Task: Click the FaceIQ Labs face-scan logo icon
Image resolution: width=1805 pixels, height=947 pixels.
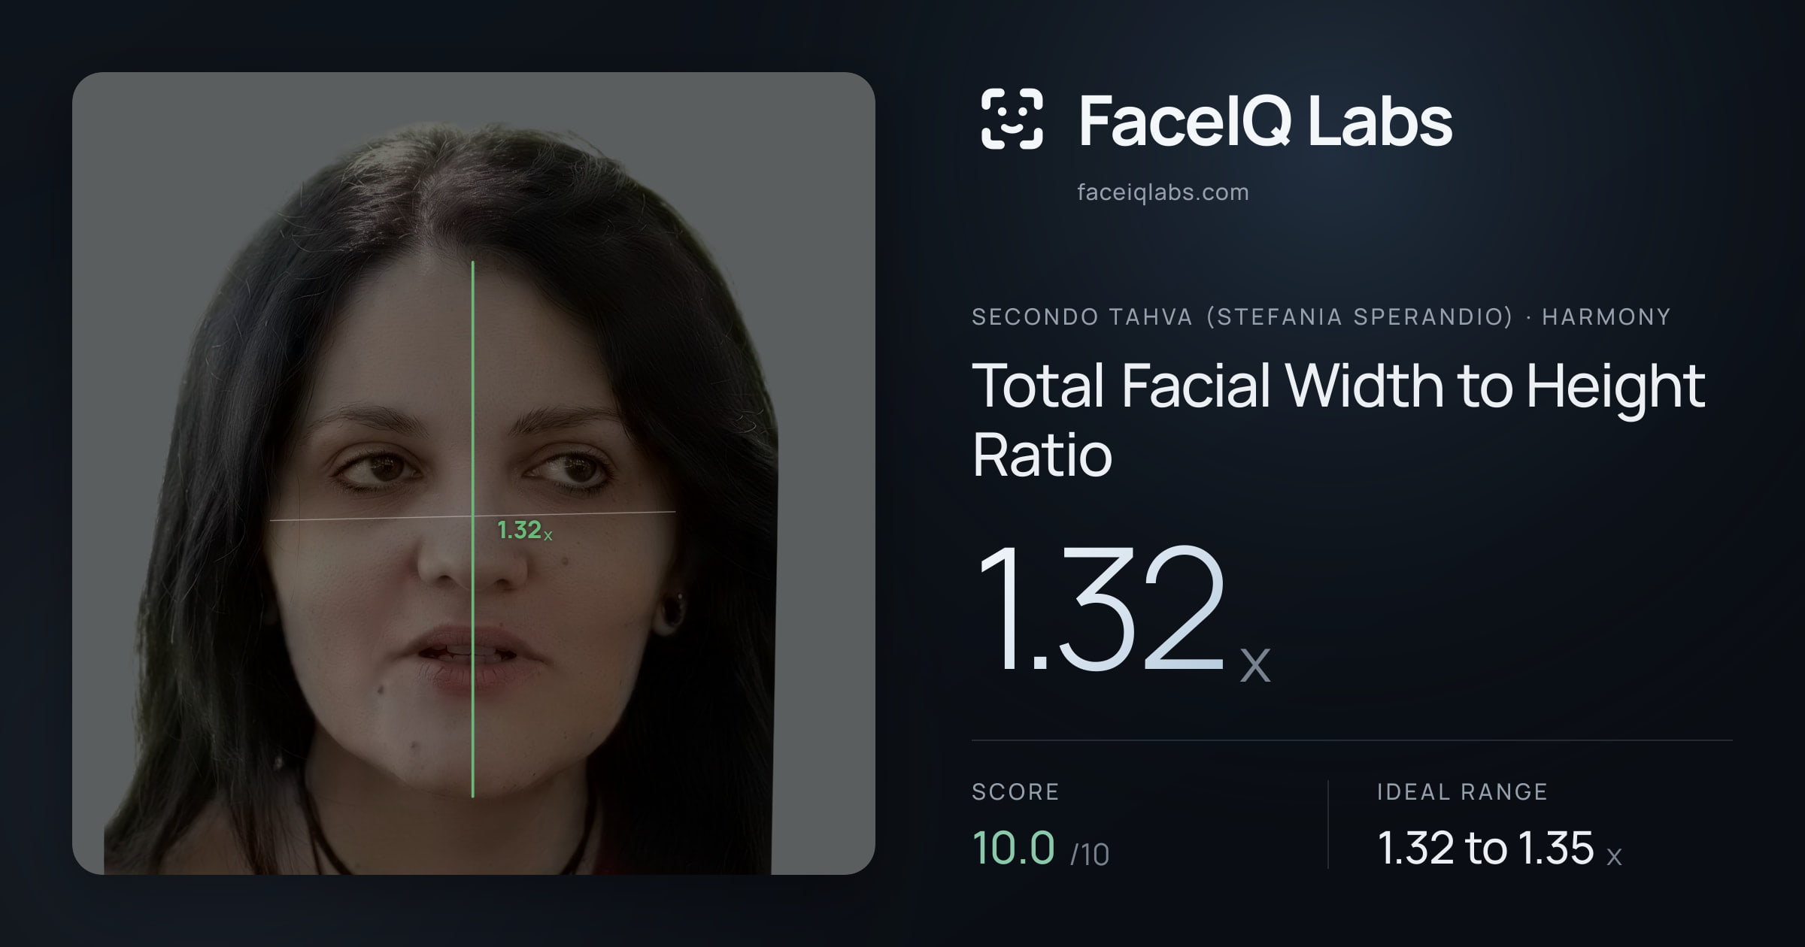Action: point(1012,119)
